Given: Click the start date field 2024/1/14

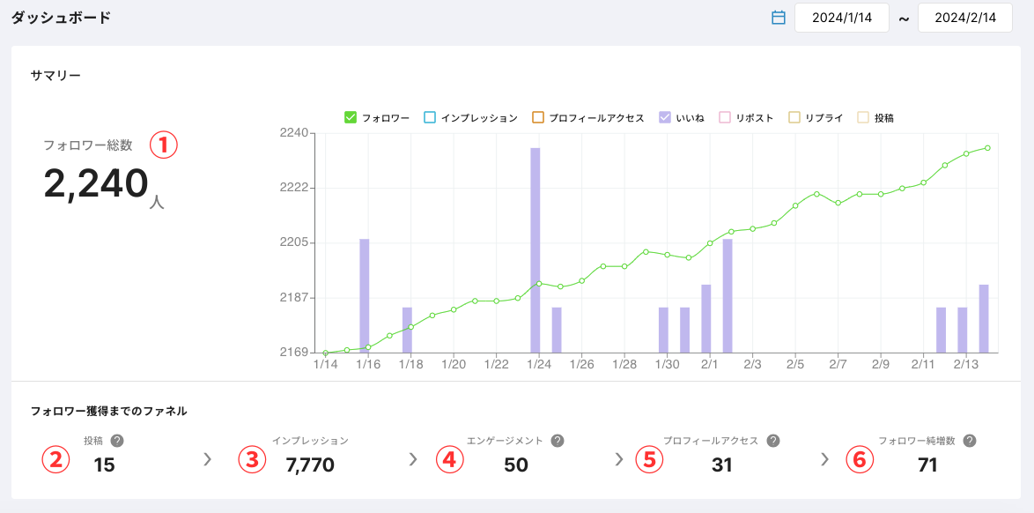Looking at the screenshot, I should click(x=841, y=18).
